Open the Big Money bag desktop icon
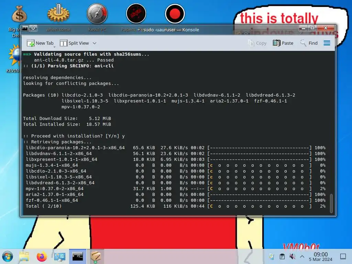 pos(19,14)
